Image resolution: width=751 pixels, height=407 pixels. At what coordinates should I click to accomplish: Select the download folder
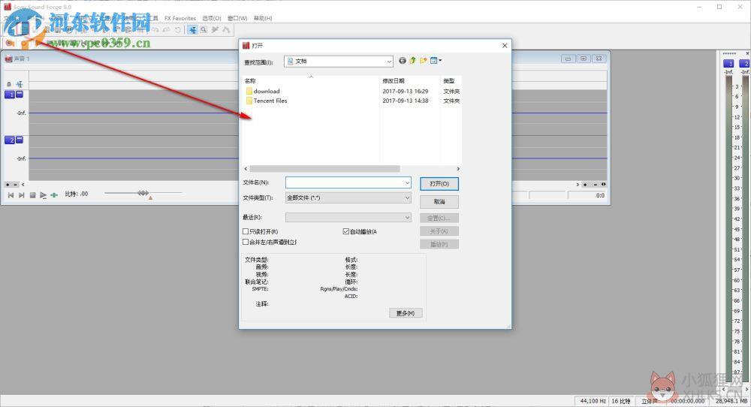coord(263,91)
